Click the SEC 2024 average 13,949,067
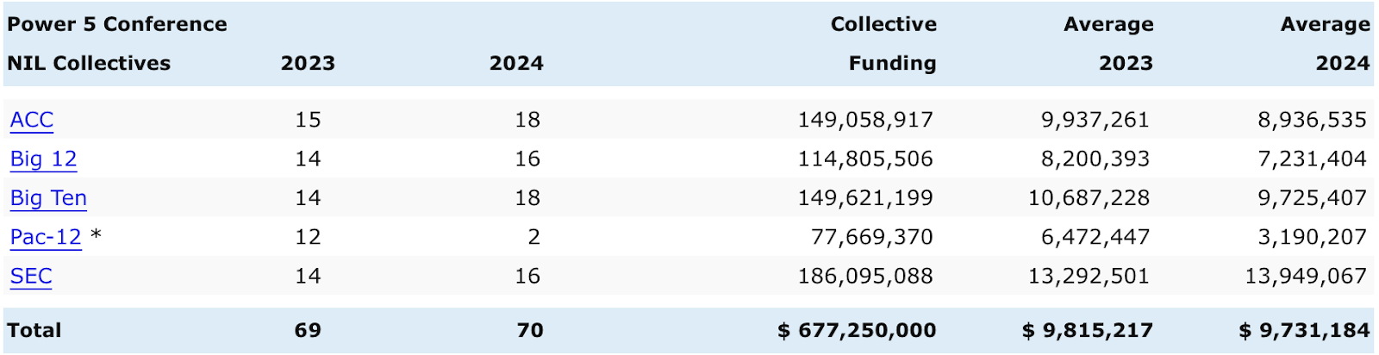Screen dimensions: 1379x355 click(x=1306, y=277)
